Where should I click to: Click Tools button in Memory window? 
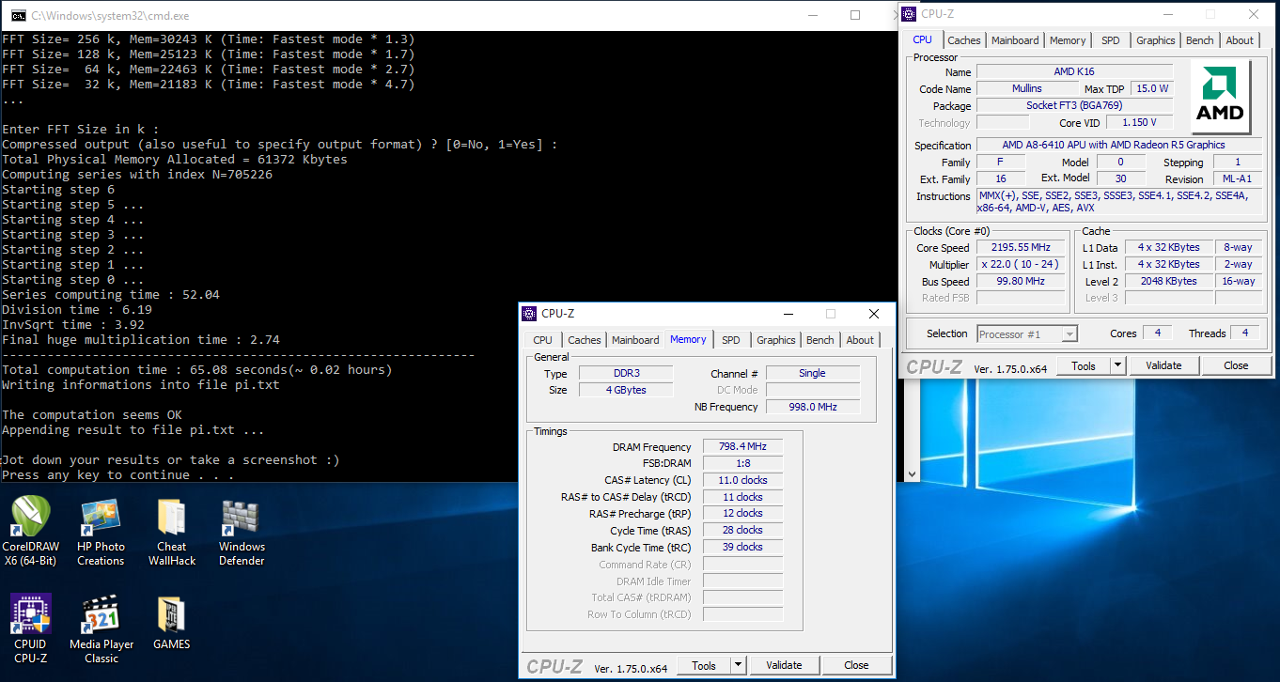coord(703,665)
